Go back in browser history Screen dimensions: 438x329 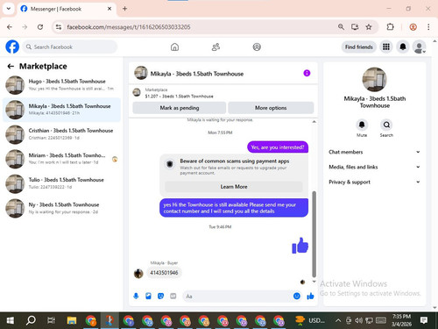click(10, 27)
